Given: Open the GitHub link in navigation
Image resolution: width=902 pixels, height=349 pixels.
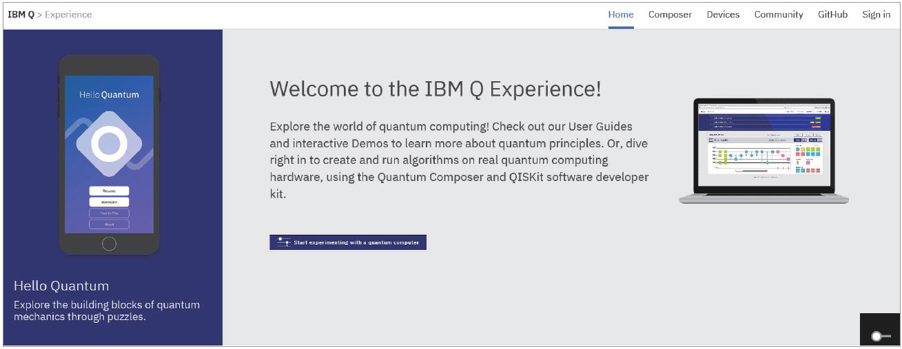Looking at the screenshot, I should (832, 14).
